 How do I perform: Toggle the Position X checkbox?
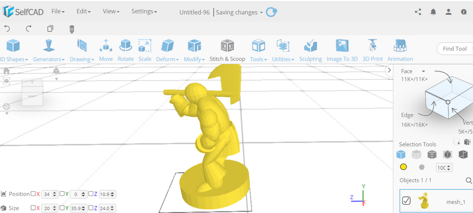tap(33, 194)
